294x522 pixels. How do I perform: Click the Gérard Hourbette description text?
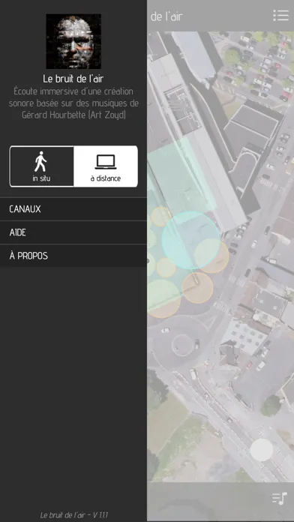tap(73, 103)
